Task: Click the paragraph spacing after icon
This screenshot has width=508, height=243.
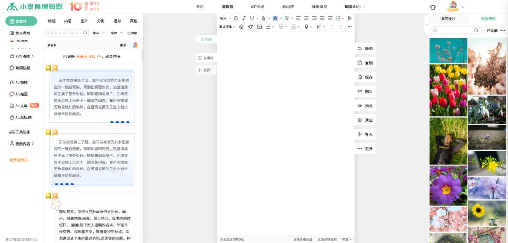Action: click(281, 27)
